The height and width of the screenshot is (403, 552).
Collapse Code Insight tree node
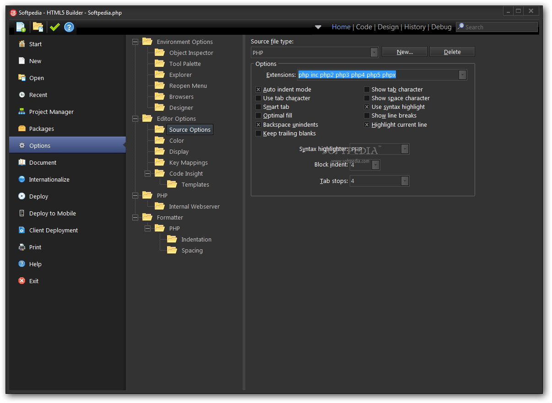[147, 174]
